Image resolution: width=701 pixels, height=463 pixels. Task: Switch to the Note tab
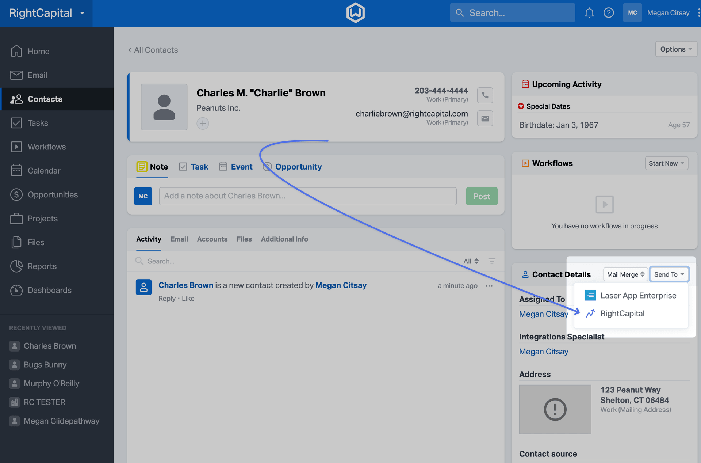pyautogui.click(x=152, y=167)
